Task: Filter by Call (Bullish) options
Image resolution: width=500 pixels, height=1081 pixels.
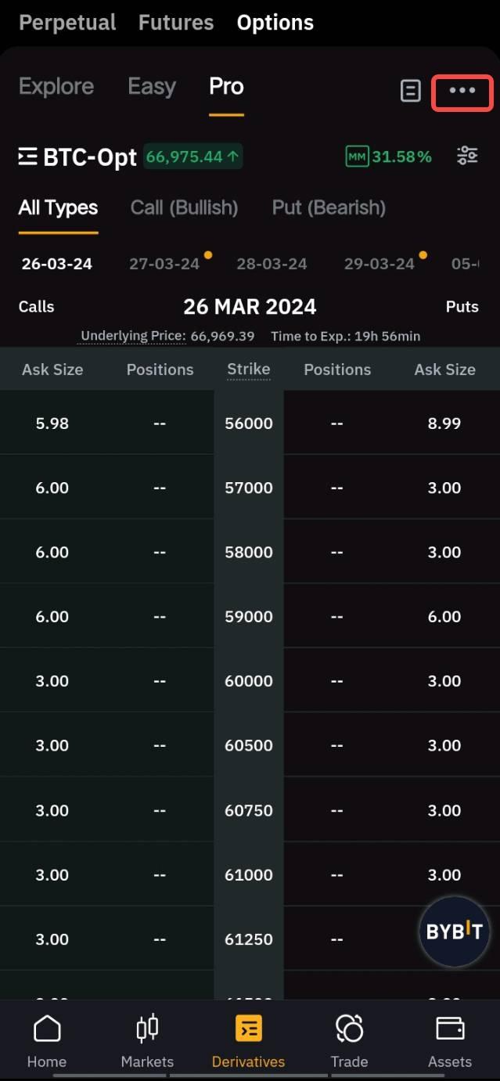Action: [184, 207]
